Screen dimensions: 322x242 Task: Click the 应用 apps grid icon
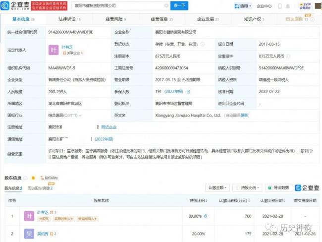pyautogui.click(x=237, y=6)
